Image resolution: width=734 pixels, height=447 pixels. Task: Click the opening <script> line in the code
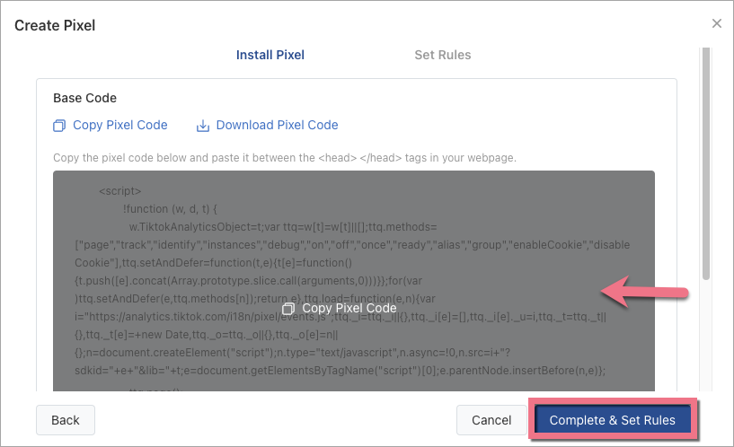pyautogui.click(x=119, y=191)
